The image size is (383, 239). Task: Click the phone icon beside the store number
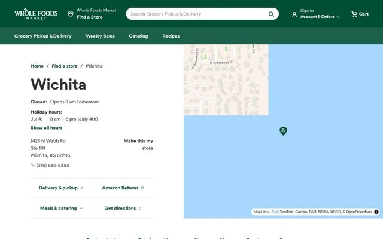pos(32,165)
